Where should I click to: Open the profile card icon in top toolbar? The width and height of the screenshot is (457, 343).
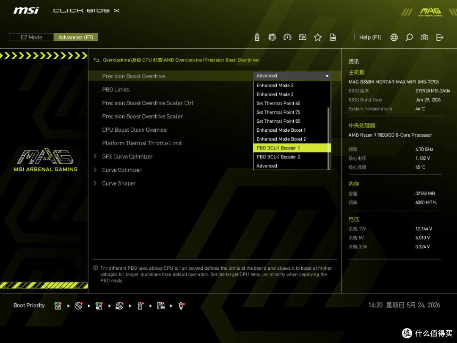point(302,37)
